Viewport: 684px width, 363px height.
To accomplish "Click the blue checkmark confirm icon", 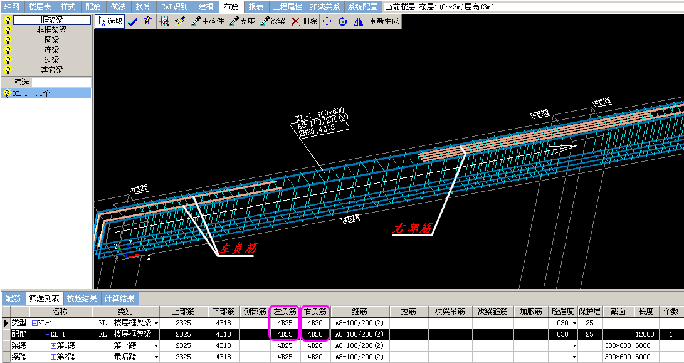I will click(132, 21).
